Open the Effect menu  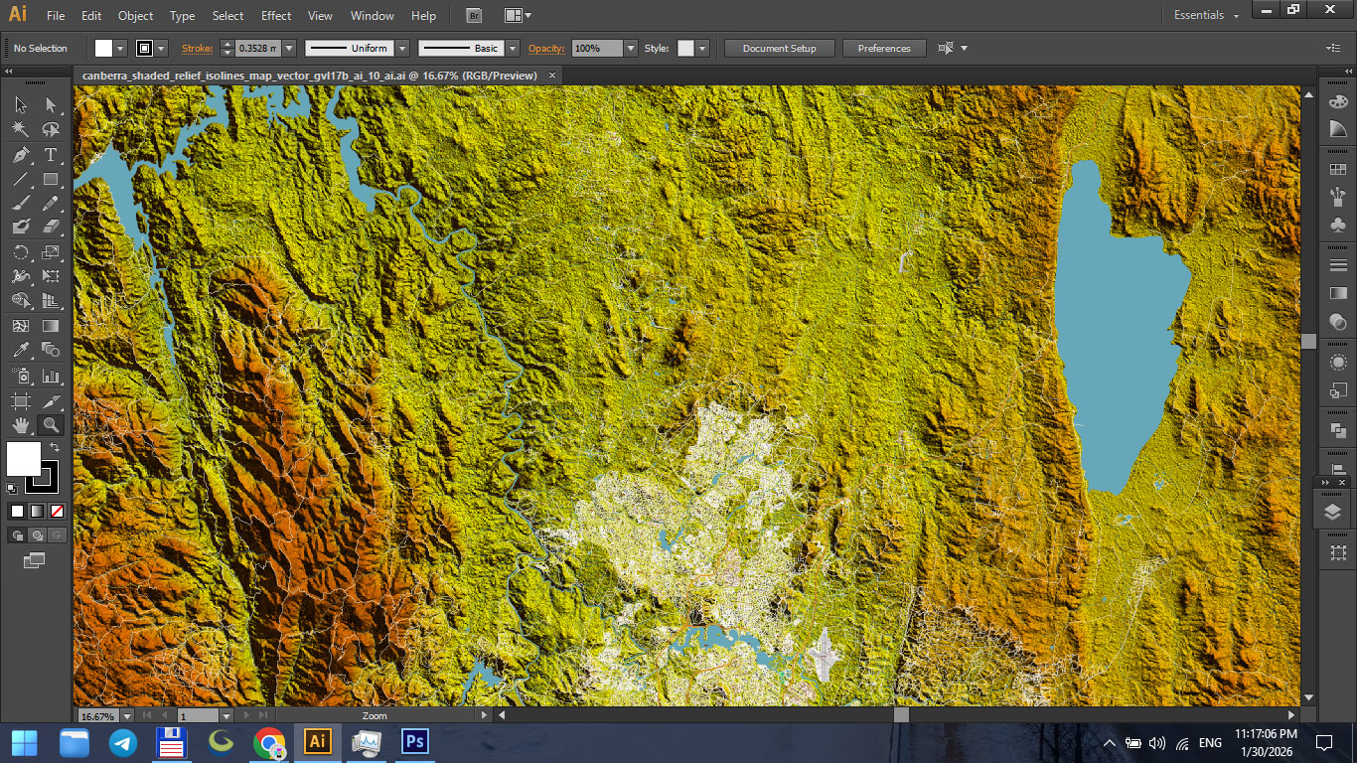[275, 15]
